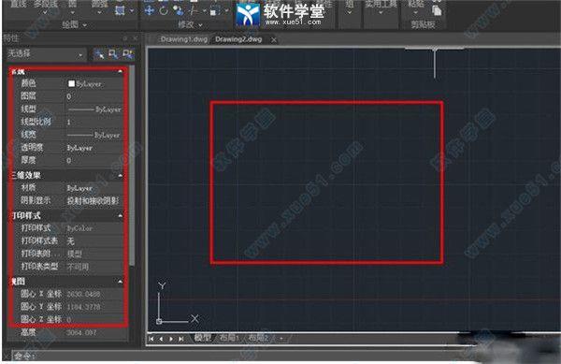Screen dimensions: 561x364
Task: Go to previous layout tab arrow
Action: click(x=161, y=338)
